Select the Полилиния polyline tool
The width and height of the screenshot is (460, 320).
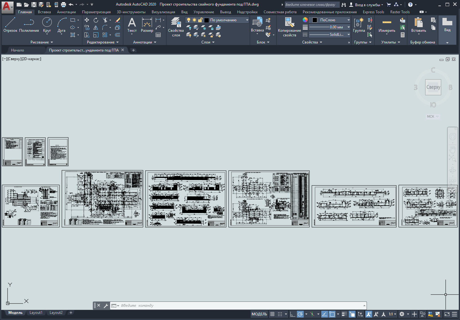[x=29, y=25]
